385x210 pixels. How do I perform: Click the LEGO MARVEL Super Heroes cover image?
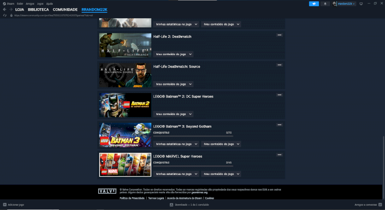tap(125, 165)
